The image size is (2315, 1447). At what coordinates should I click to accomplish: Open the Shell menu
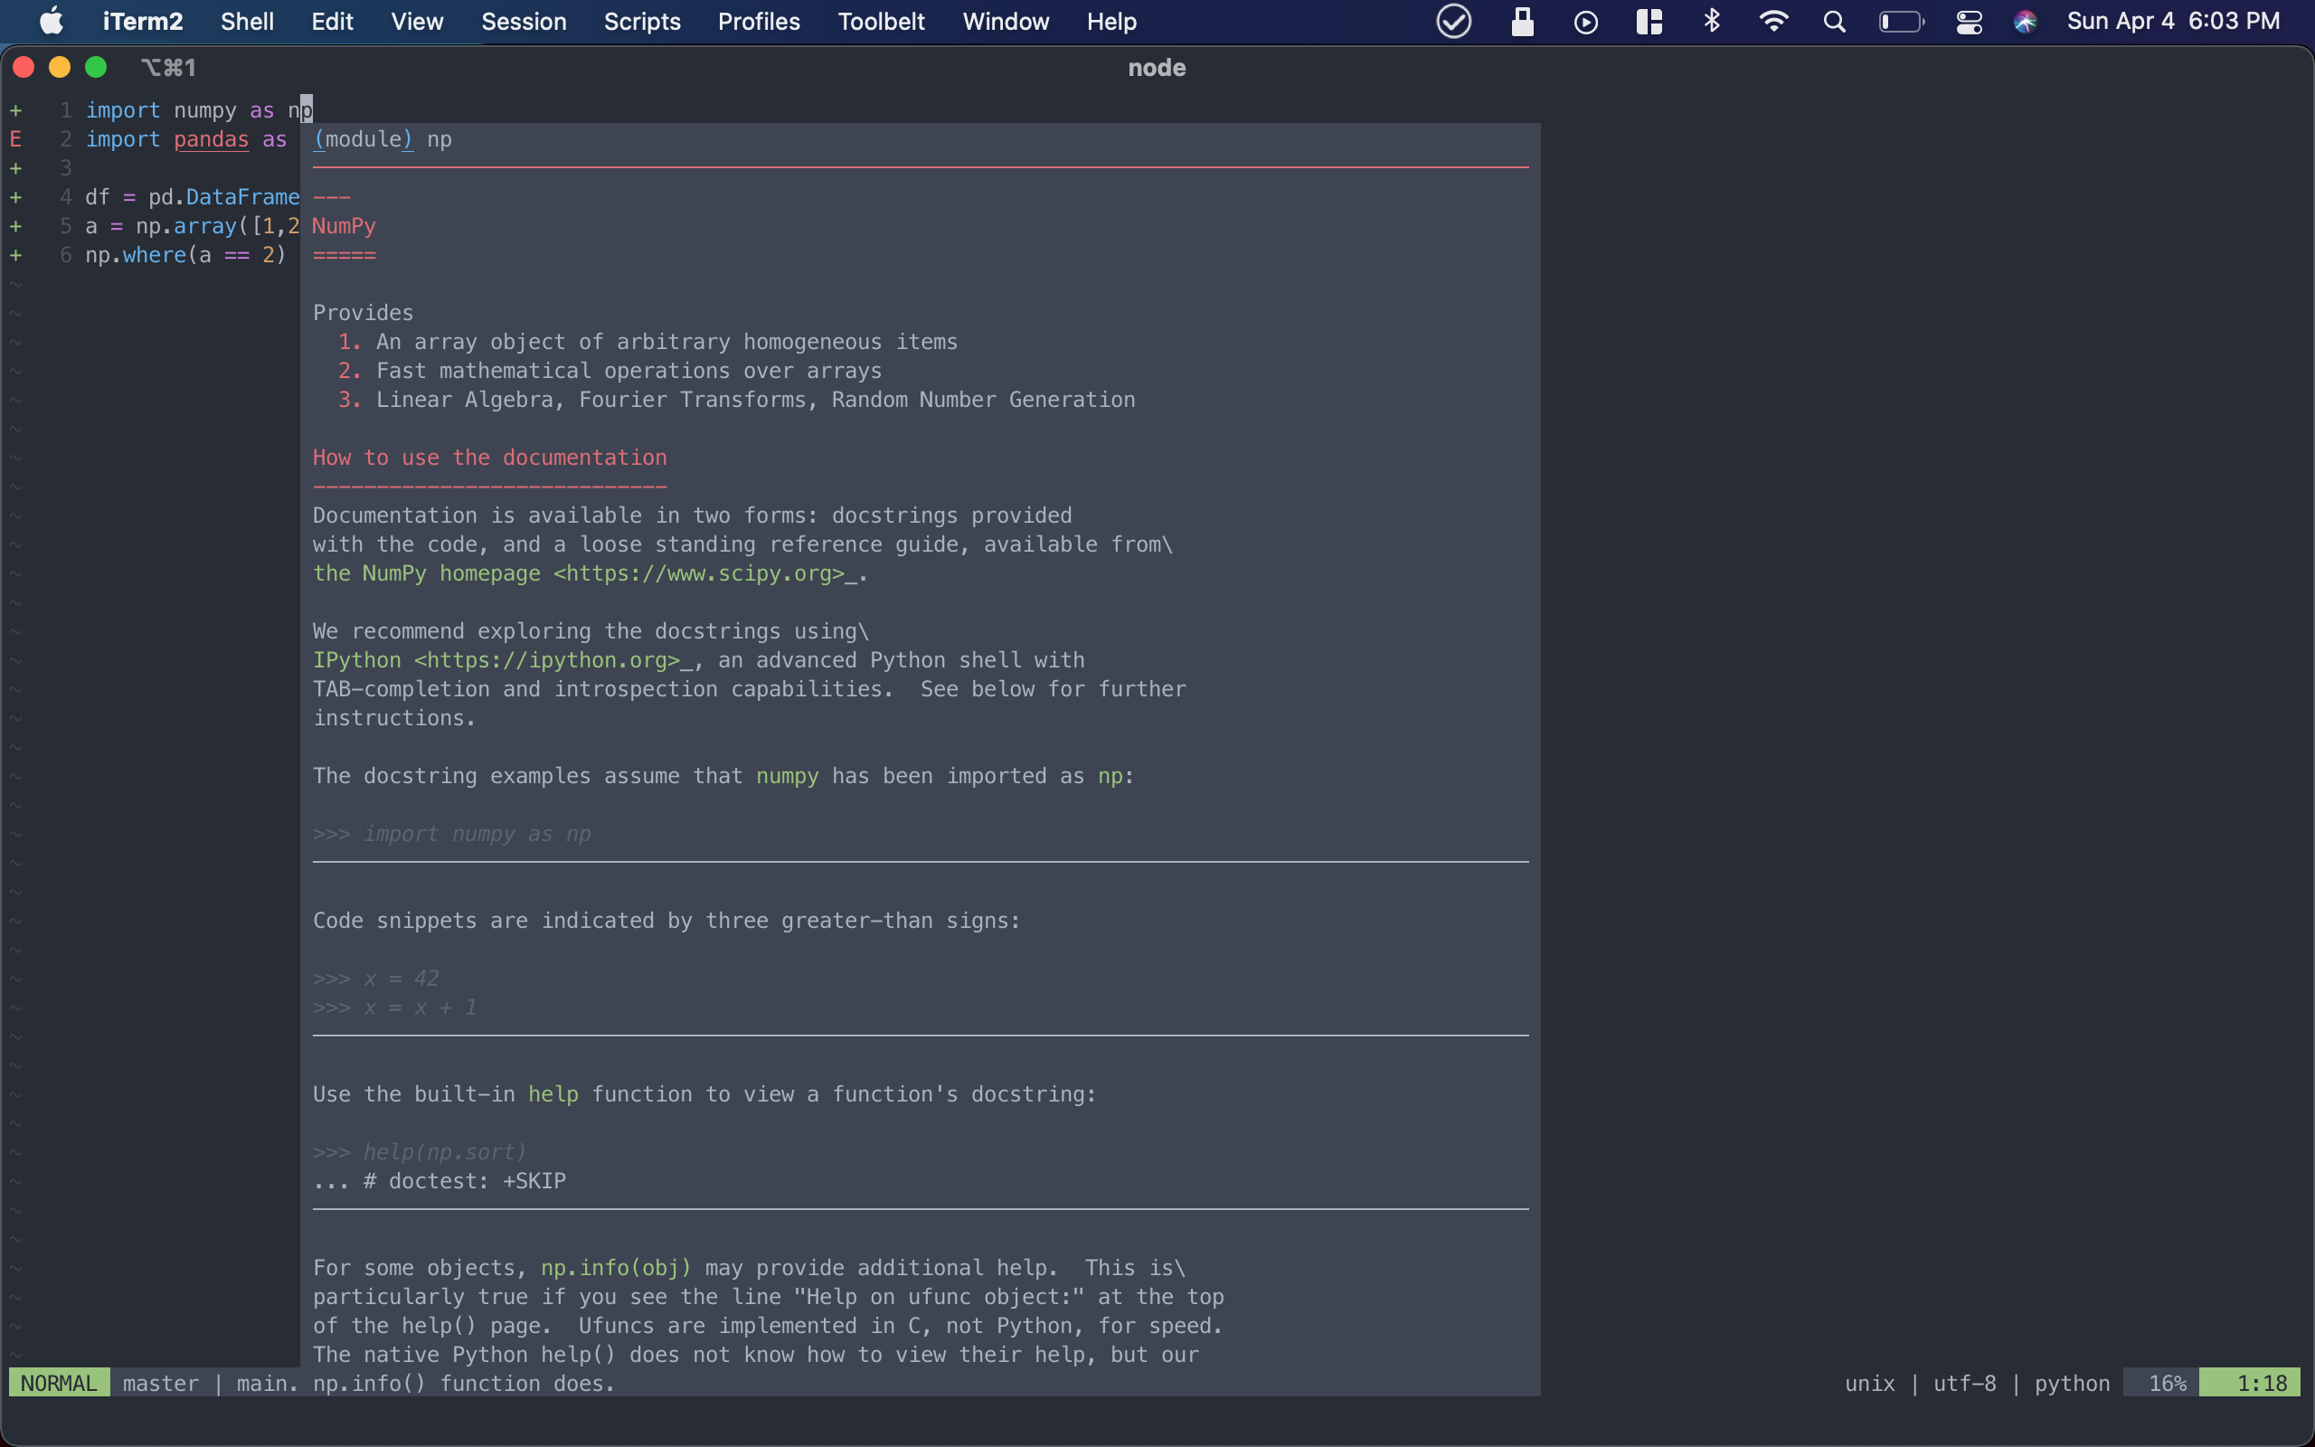[246, 21]
